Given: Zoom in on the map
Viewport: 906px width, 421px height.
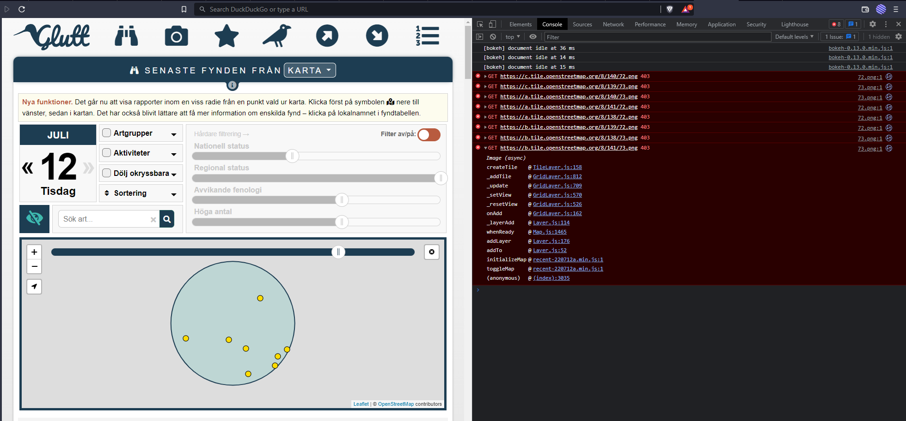Looking at the screenshot, I should pos(34,252).
